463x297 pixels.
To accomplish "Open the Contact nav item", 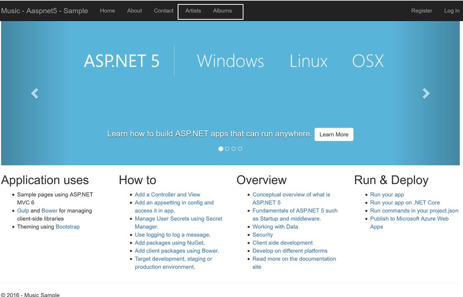I will (x=164, y=11).
